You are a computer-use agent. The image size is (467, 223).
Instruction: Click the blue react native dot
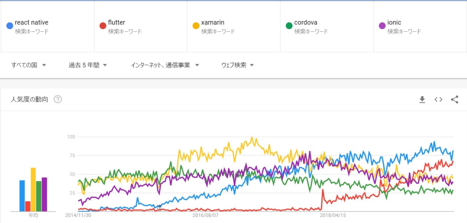(10, 26)
